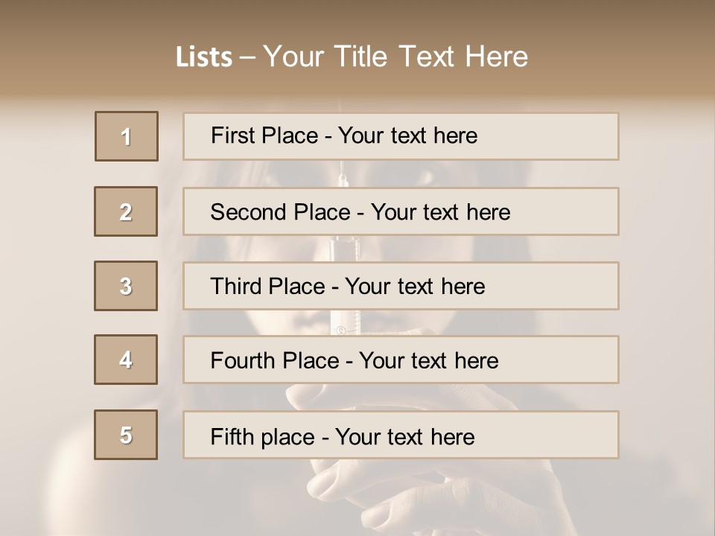Click the empty right end of the Third Place box
Screen dimensions: 715x536
(x=566, y=286)
